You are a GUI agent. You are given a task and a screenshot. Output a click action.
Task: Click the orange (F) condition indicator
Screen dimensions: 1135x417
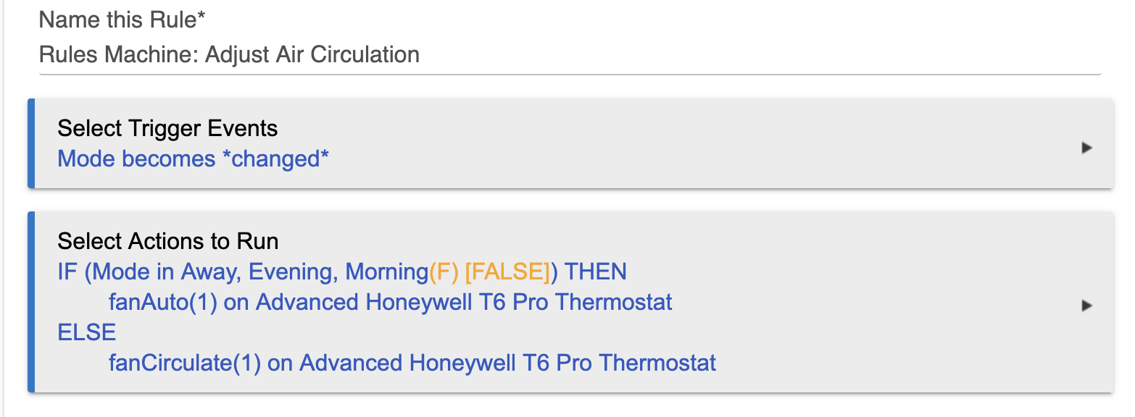coord(444,272)
